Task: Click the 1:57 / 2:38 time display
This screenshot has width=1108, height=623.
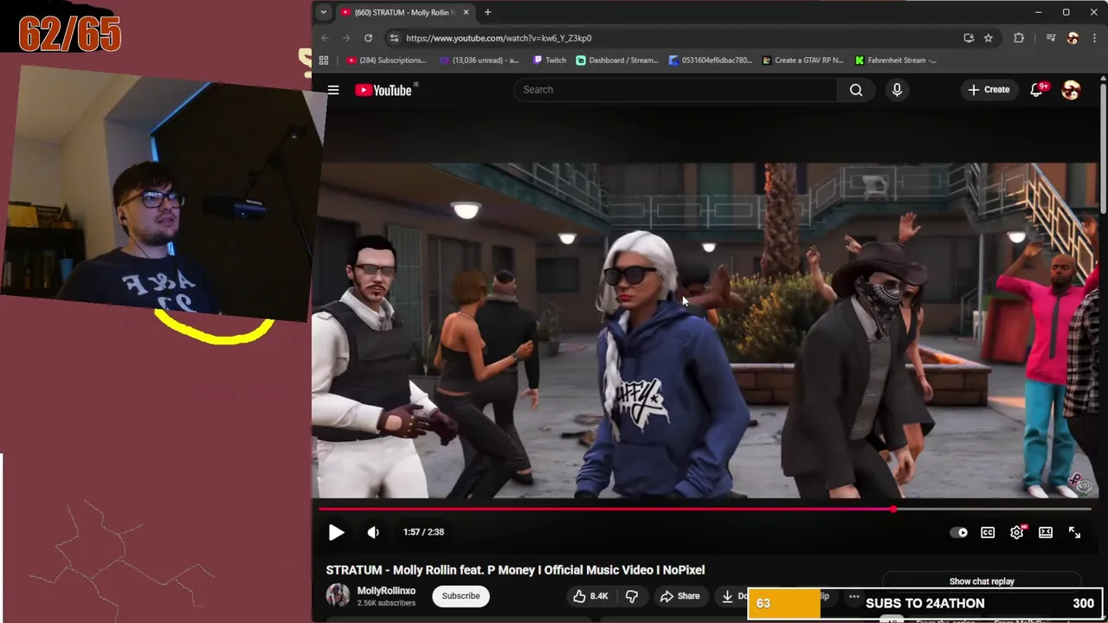Action: pyautogui.click(x=423, y=532)
